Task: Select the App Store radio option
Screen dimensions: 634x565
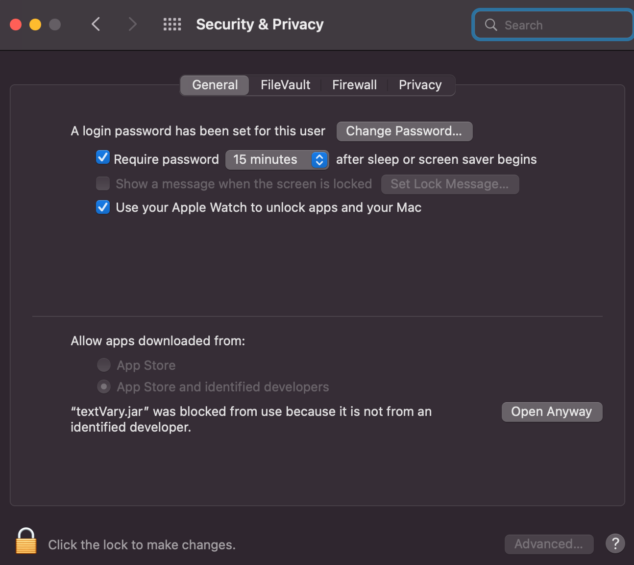Action: 104,365
